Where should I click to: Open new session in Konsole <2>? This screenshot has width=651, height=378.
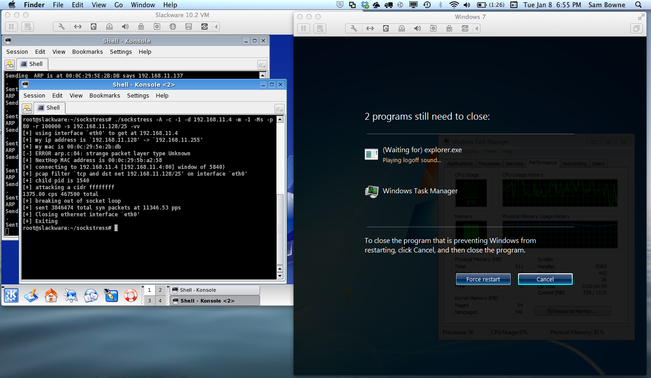coord(27,108)
